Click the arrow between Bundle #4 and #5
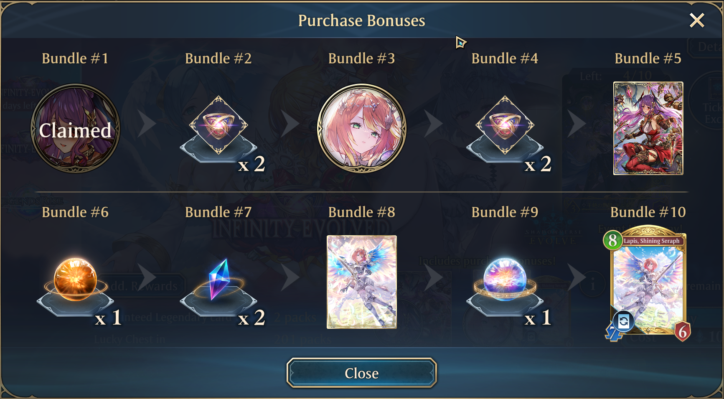This screenshot has width=724, height=399. [x=577, y=124]
